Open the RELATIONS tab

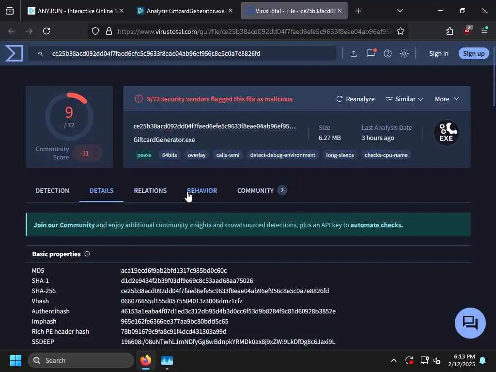pos(150,190)
